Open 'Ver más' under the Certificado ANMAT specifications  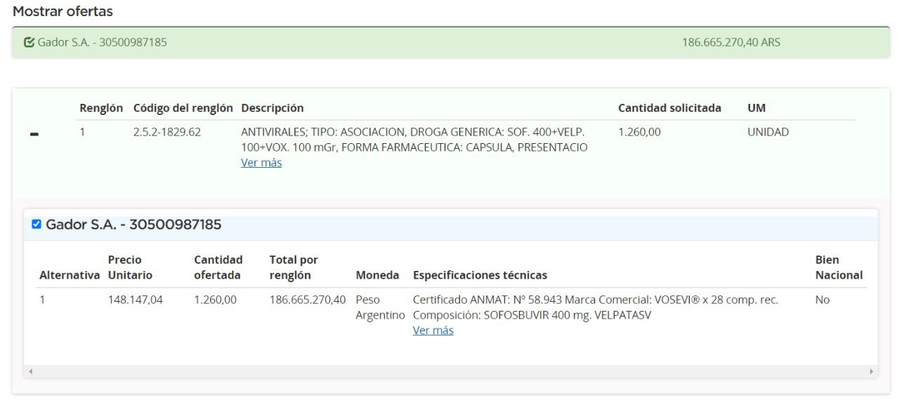point(433,331)
